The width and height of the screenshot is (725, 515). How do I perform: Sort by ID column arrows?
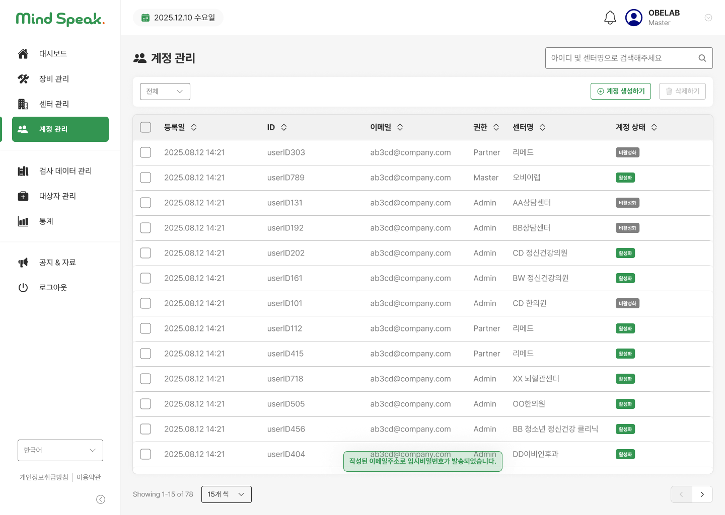[x=284, y=127]
